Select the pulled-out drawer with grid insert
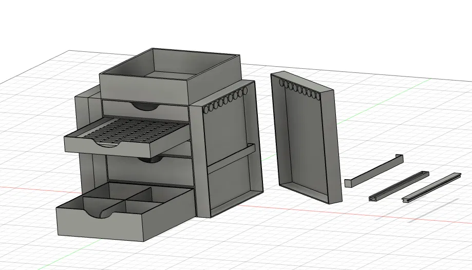472x270 pixels. point(127,137)
